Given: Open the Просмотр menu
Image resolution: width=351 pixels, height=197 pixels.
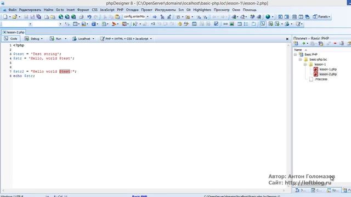Looking at the screenshot, I should pyautogui.click(x=222, y=10).
